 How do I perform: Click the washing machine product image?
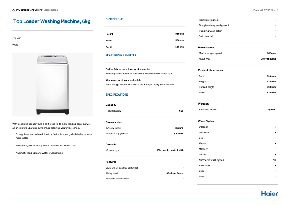(52, 84)
